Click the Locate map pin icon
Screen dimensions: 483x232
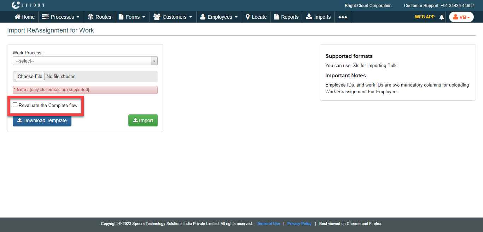[248, 17]
